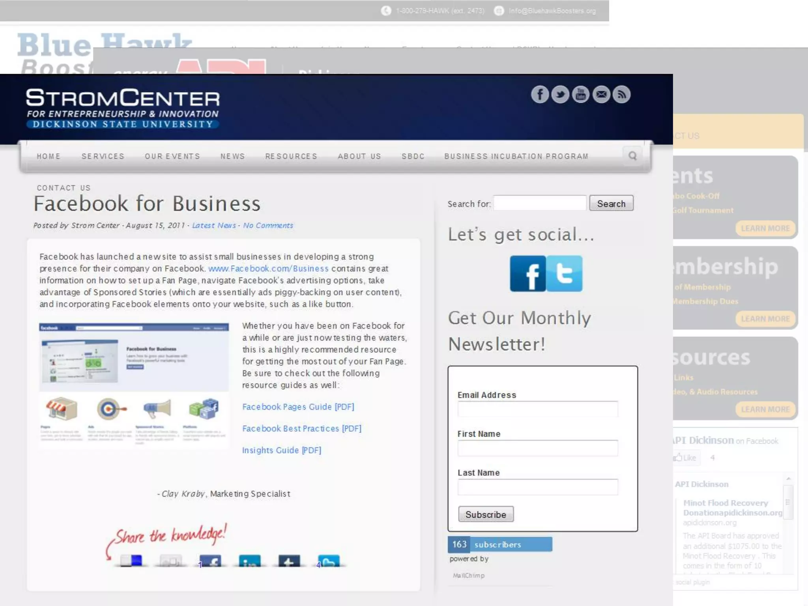Image resolution: width=808 pixels, height=606 pixels.
Task: Follow the www.Facebook.com/Business link
Action: pos(268,269)
